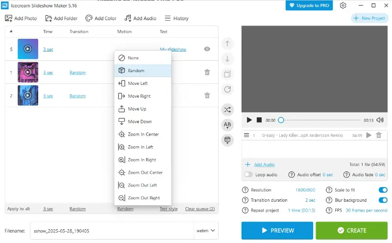Choose Move Up motion
The image size is (392, 243).
pyautogui.click(x=143, y=109)
